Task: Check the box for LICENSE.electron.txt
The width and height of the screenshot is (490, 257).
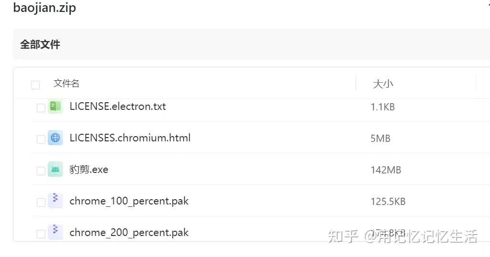Action: tap(41, 108)
